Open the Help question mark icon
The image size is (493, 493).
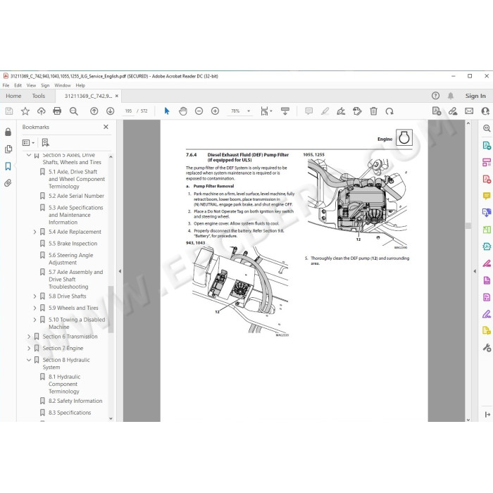pyautogui.click(x=435, y=96)
